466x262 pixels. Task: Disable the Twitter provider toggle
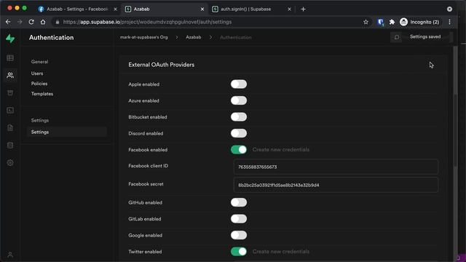[239, 252]
